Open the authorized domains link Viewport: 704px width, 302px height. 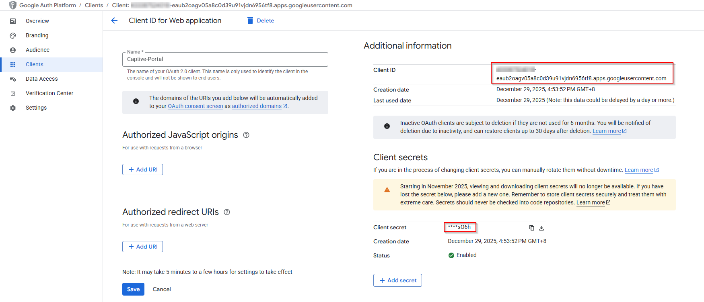click(259, 106)
